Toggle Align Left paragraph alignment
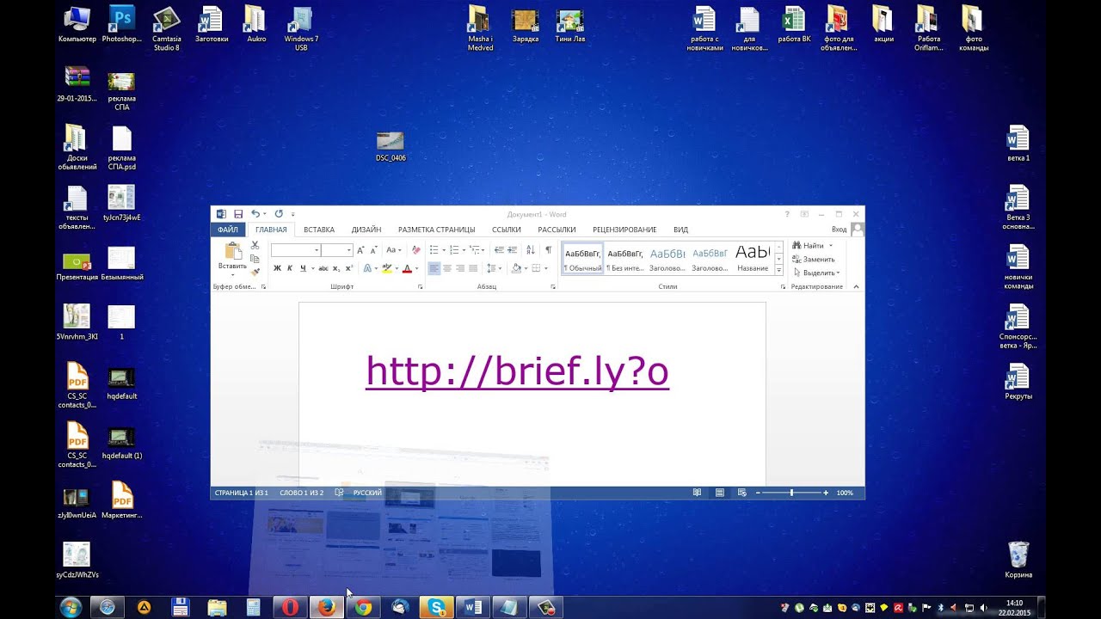1101x619 pixels. 434,268
